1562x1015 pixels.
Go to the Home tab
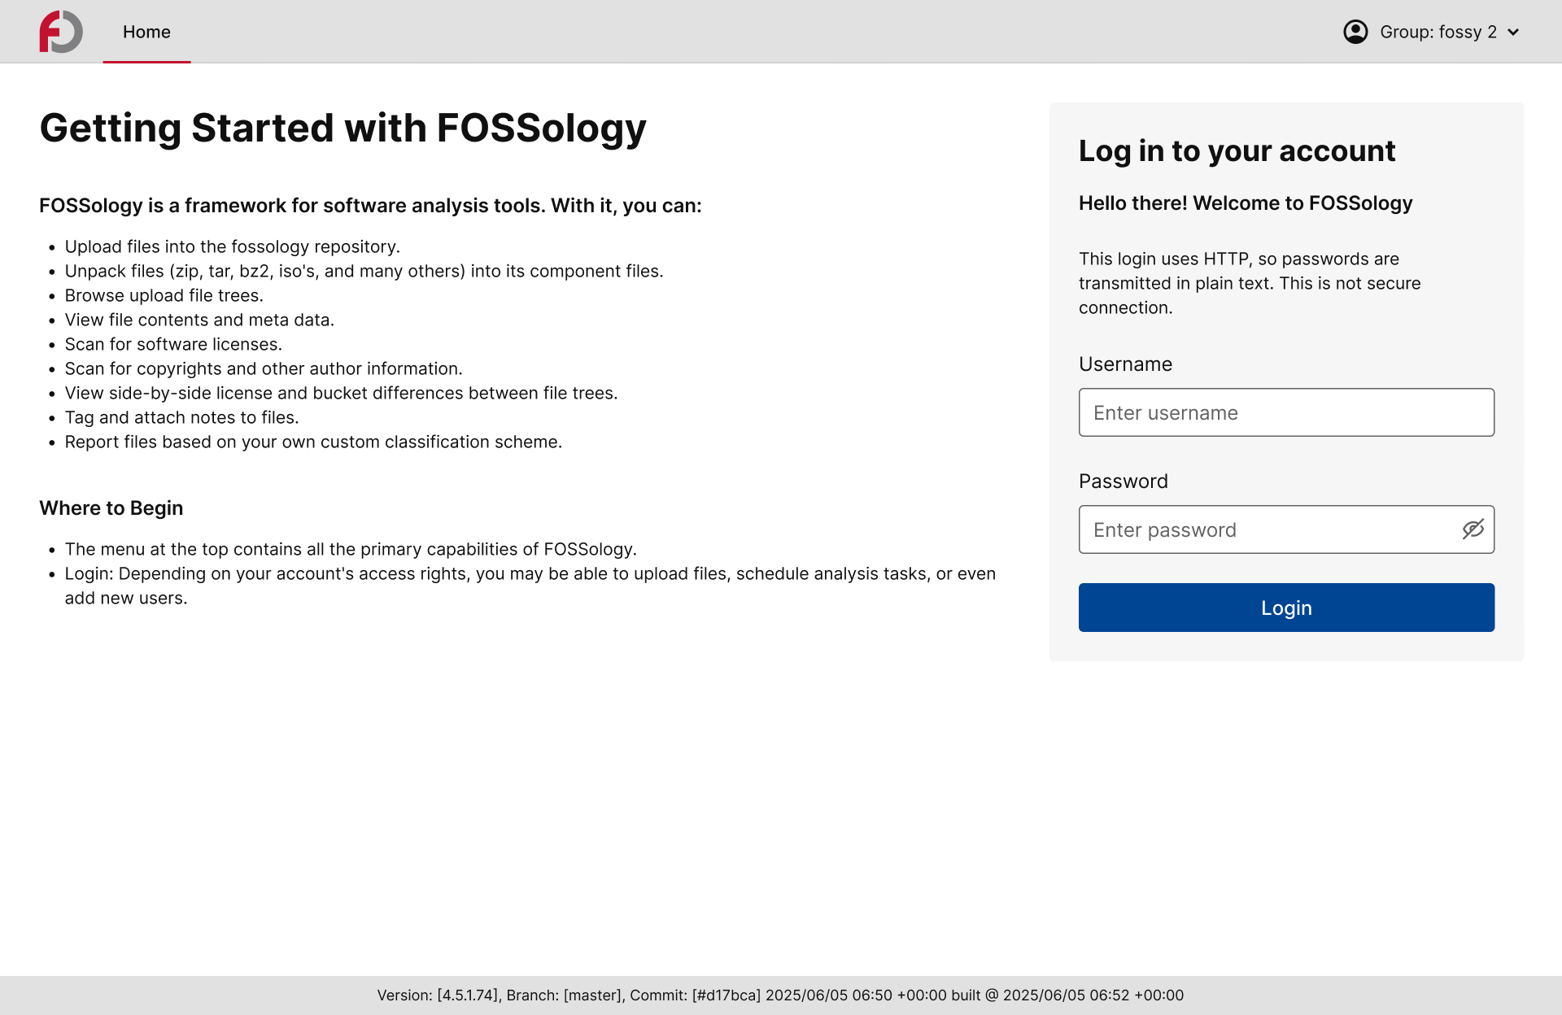pyautogui.click(x=146, y=32)
